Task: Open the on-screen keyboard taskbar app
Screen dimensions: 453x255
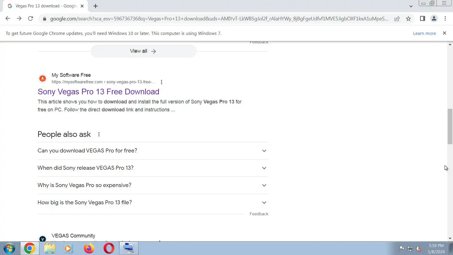Action: pyautogui.click(x=129, y=248)
